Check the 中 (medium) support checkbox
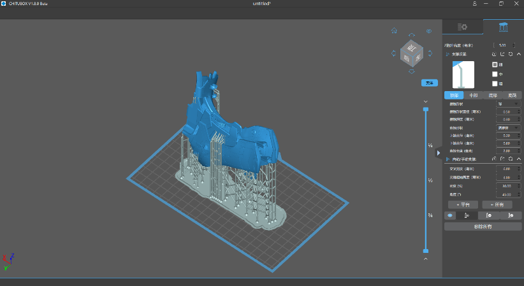The width and height of the screenshot is (524, 286). click(x=495, y=74)
